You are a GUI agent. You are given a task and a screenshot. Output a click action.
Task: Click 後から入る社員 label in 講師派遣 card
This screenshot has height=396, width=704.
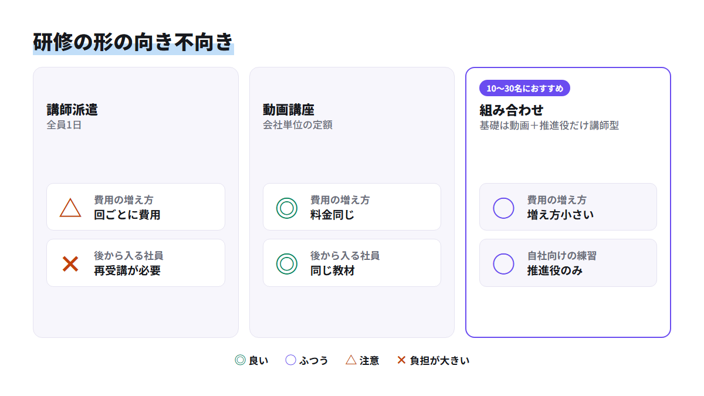click(x=128, y=256)
